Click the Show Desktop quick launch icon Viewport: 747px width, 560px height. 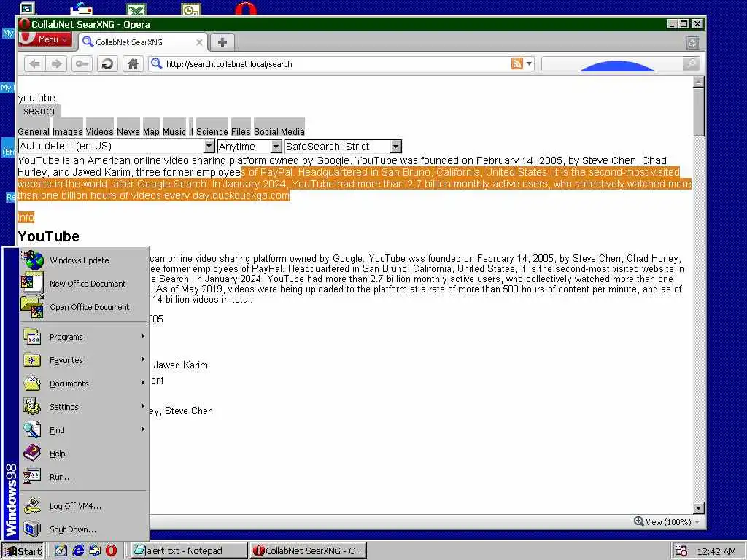[x=61, y=551]
